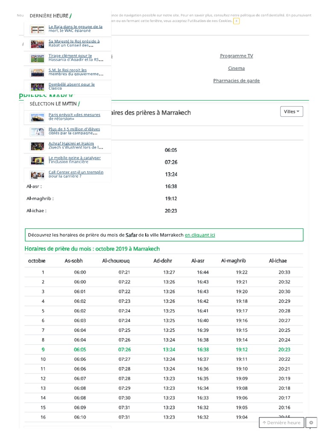Open thumbnail for Sa Majesté le Roi préside
328x438 pixels.
[x=38, y=44]
